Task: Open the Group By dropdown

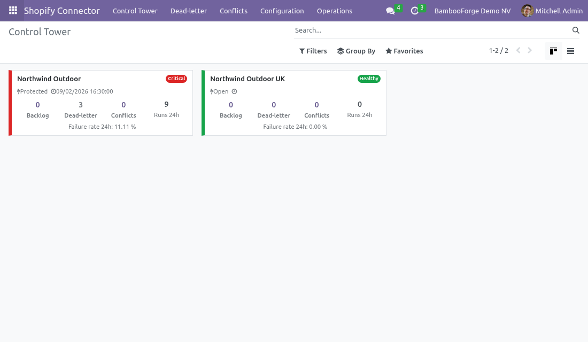Action: (356, 51)
